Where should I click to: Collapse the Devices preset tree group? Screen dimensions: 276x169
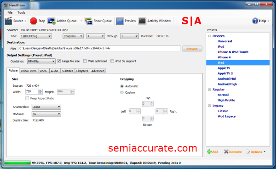(209, 36)
